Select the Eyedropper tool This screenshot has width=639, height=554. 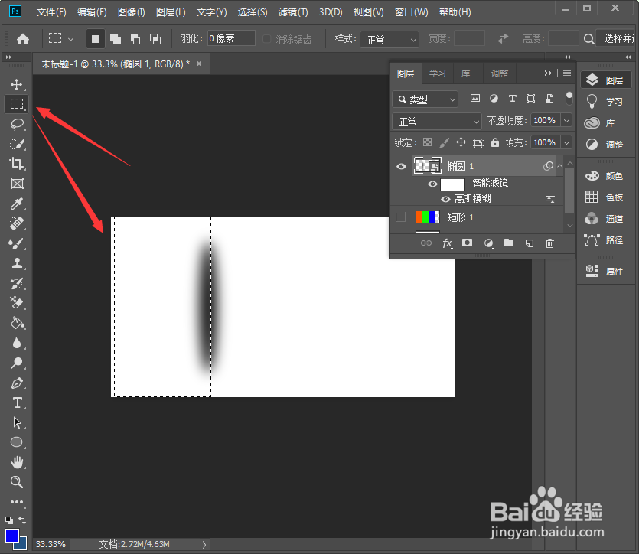16,204
